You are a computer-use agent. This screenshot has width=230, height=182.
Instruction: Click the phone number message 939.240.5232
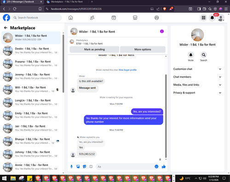87,154
